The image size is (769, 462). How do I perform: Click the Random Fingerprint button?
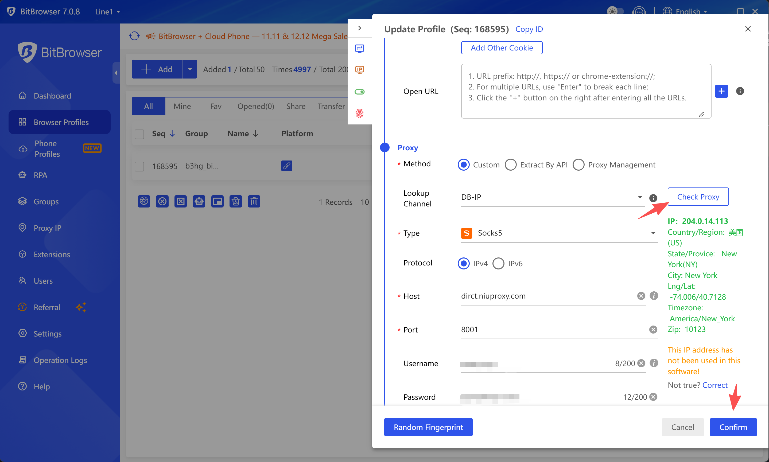428,427
